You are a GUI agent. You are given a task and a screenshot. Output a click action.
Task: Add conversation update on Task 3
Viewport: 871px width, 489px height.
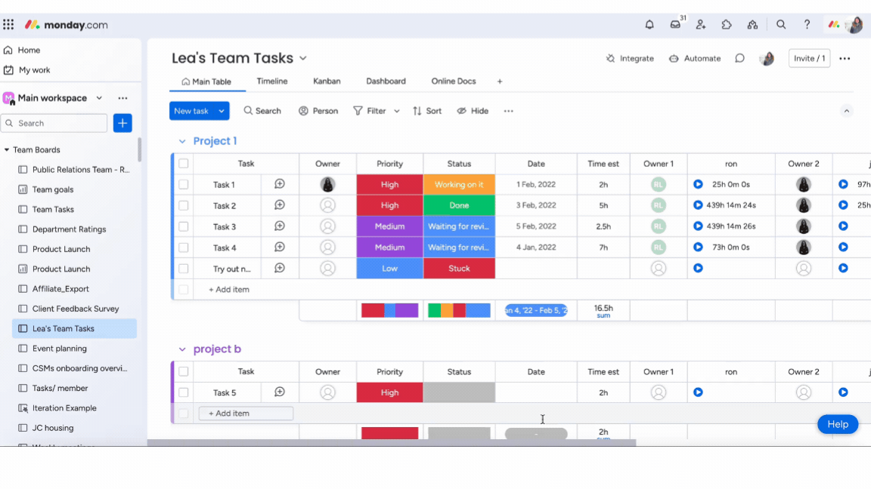(x=280, y=226)
